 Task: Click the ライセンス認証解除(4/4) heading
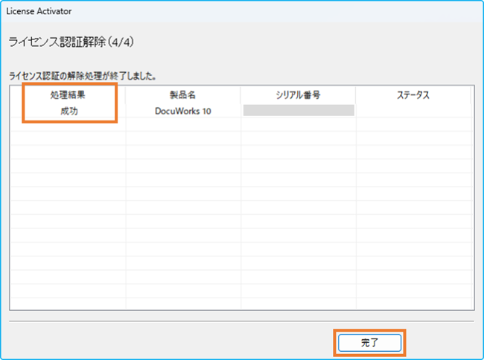pyautogui.click(x=71, y=42)
